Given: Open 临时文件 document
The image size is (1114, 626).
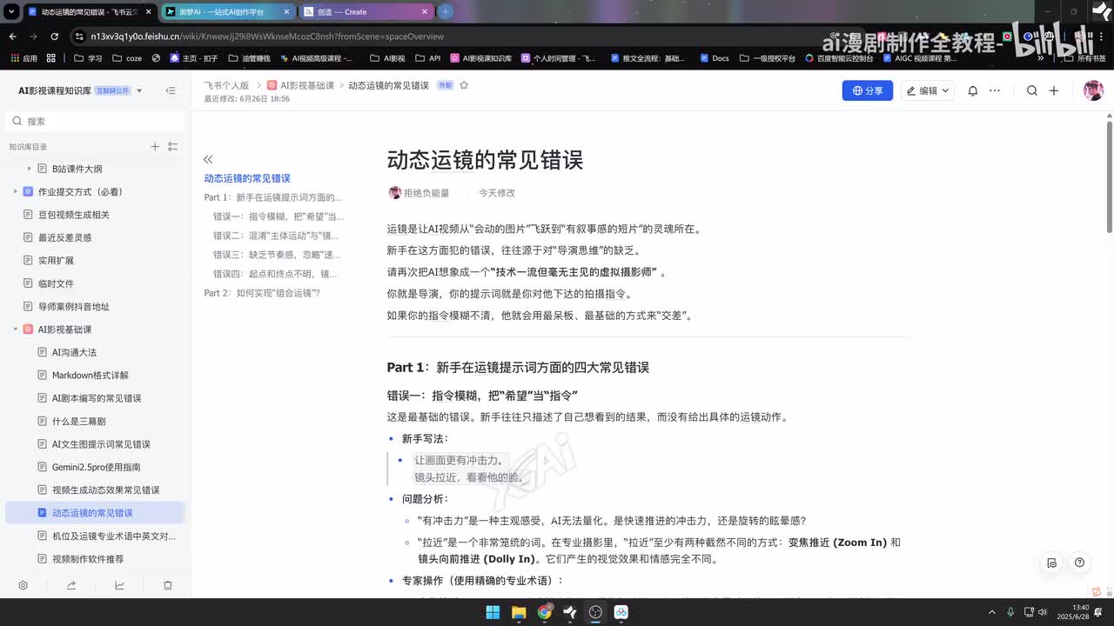Looking at the screenshot, I should click(56, 283).
